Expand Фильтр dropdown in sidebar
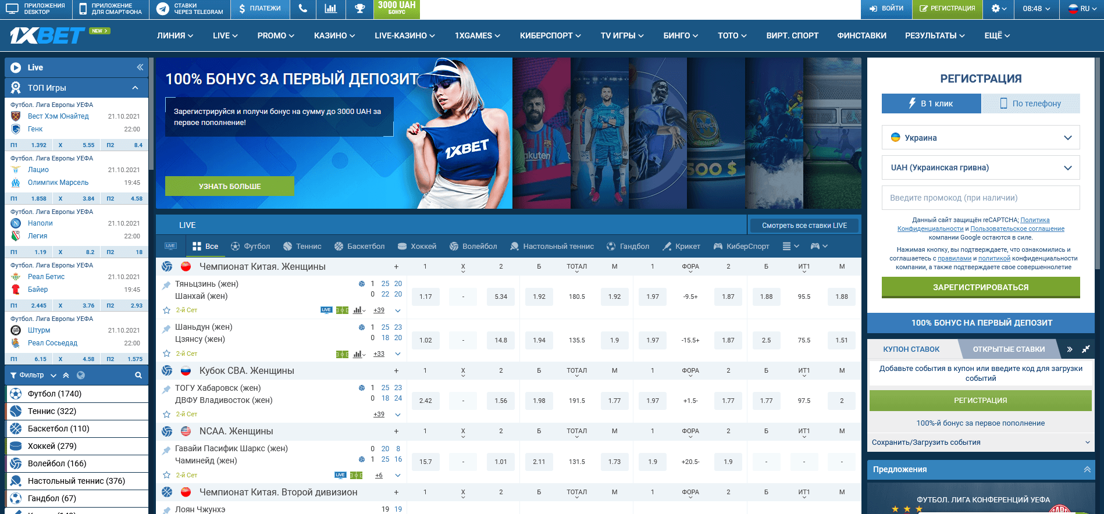 pos(33,375)
